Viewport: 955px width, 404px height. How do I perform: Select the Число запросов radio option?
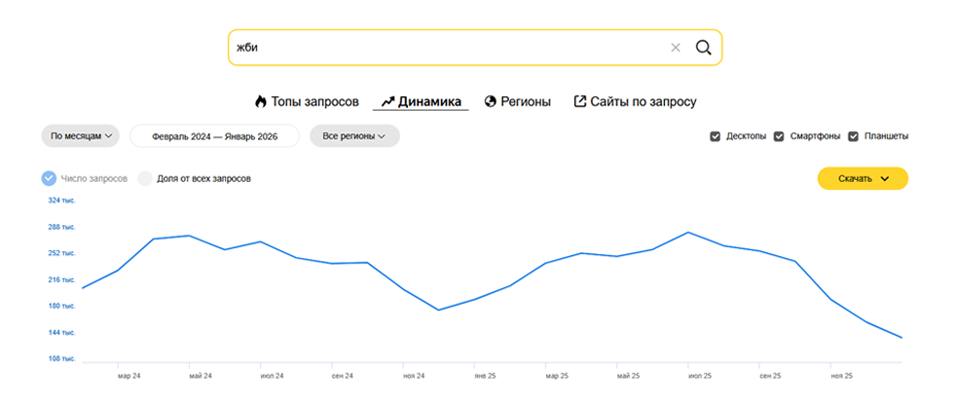(49, 179)
